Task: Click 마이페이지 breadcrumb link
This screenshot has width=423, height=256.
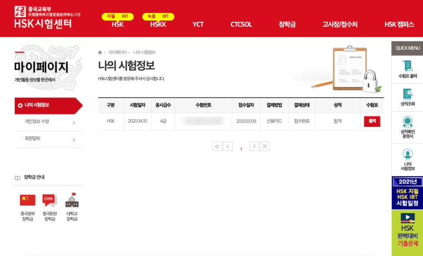Action: tap(117, 53)
